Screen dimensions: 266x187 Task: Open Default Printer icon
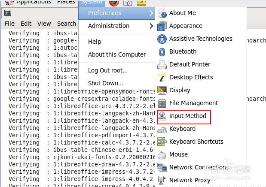(162, 65)
